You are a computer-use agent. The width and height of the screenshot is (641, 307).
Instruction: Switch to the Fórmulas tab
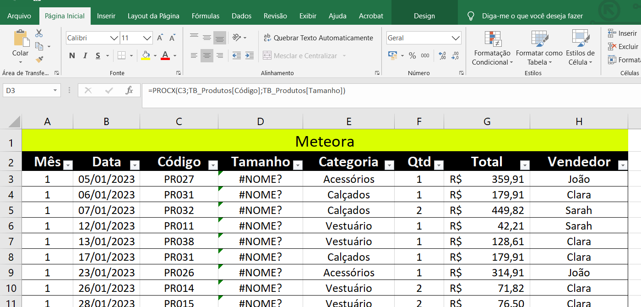click(x=206, y=16)
